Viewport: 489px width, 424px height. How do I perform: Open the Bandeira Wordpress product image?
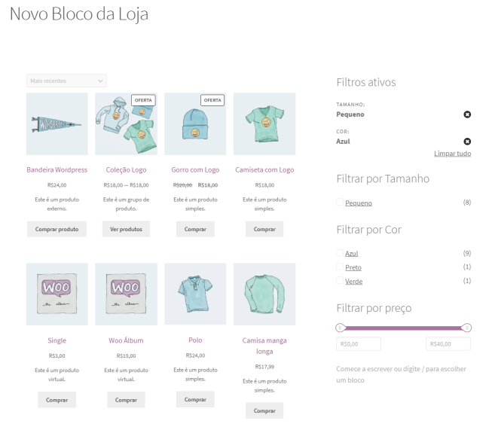(57, 124)
